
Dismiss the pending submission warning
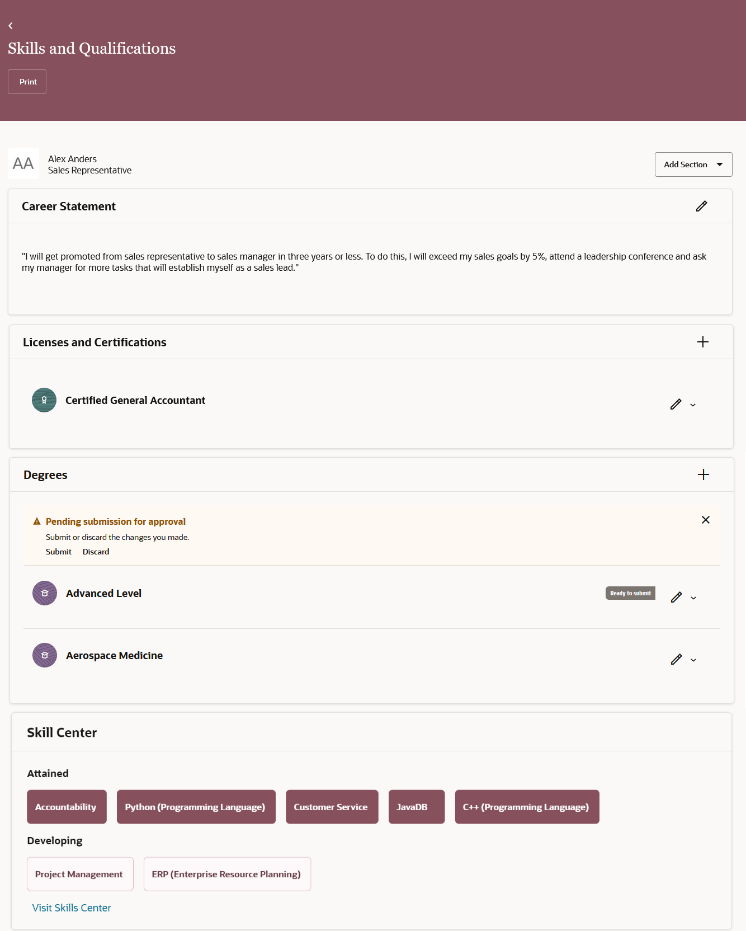point(706,520)
